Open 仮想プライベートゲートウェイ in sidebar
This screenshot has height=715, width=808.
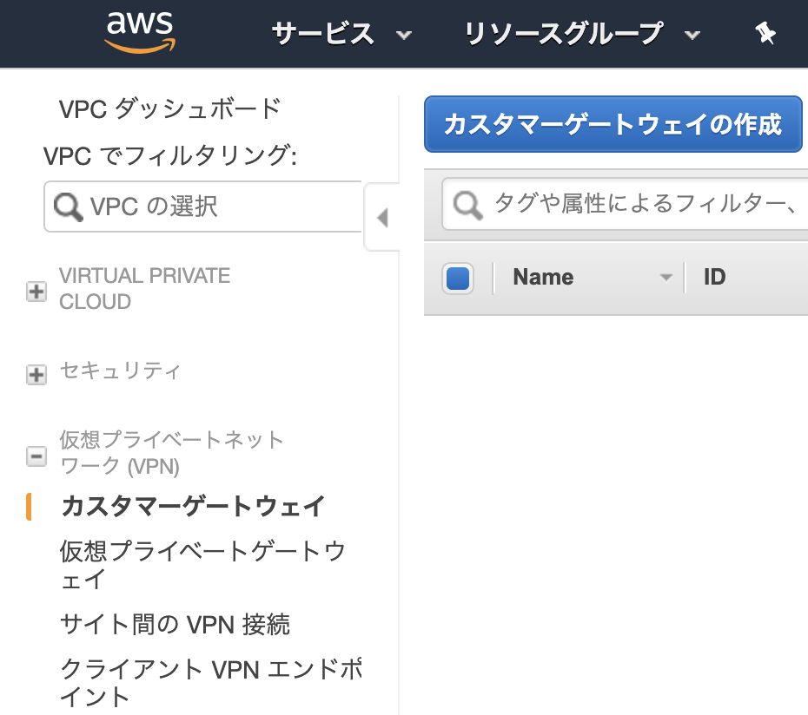click(202, 565)
